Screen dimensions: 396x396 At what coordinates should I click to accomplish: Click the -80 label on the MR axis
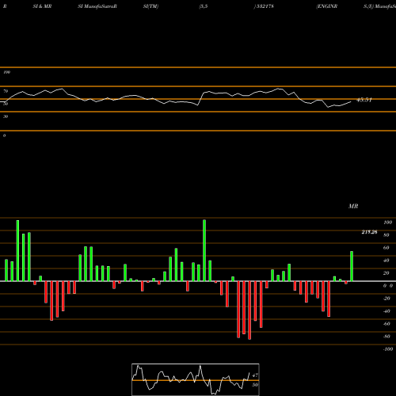386,337
